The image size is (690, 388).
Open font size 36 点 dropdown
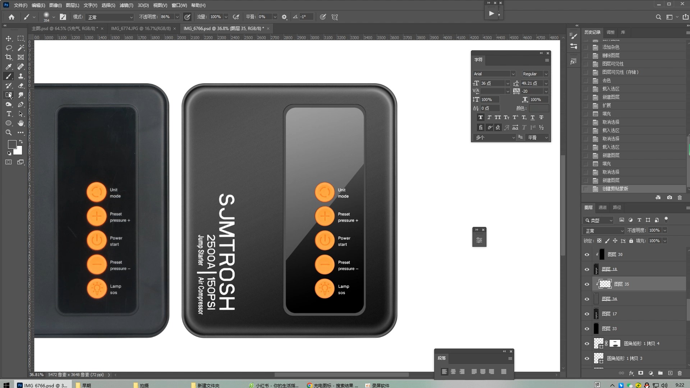click(x=508, y=83)
